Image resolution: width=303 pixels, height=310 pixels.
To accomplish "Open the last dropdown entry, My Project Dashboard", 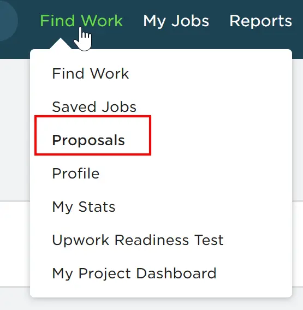I will [x=134, y=274].
